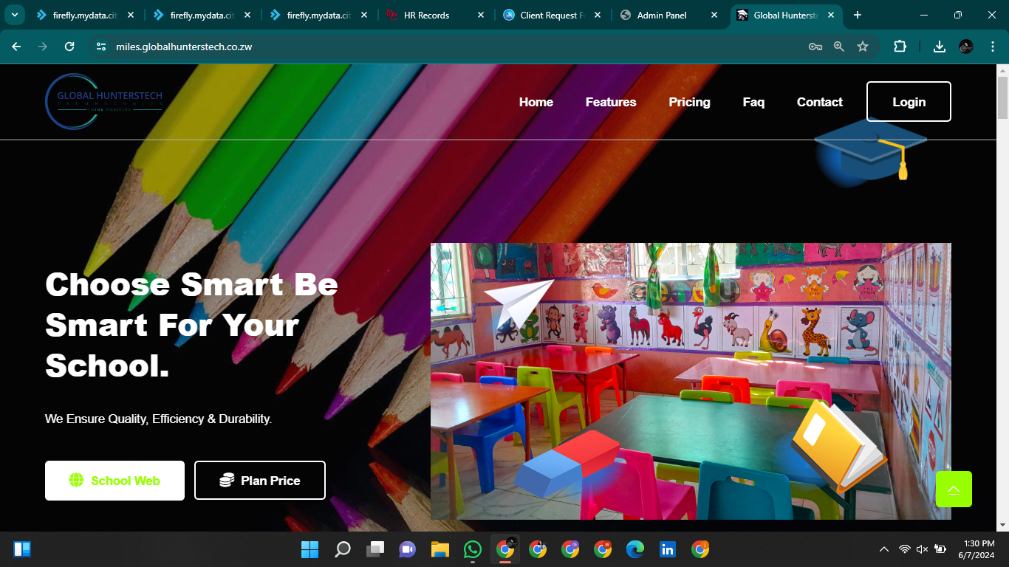Click the Global Hunterstech logo
This screenshot has height=567, width=1009.
click(103, 101)
